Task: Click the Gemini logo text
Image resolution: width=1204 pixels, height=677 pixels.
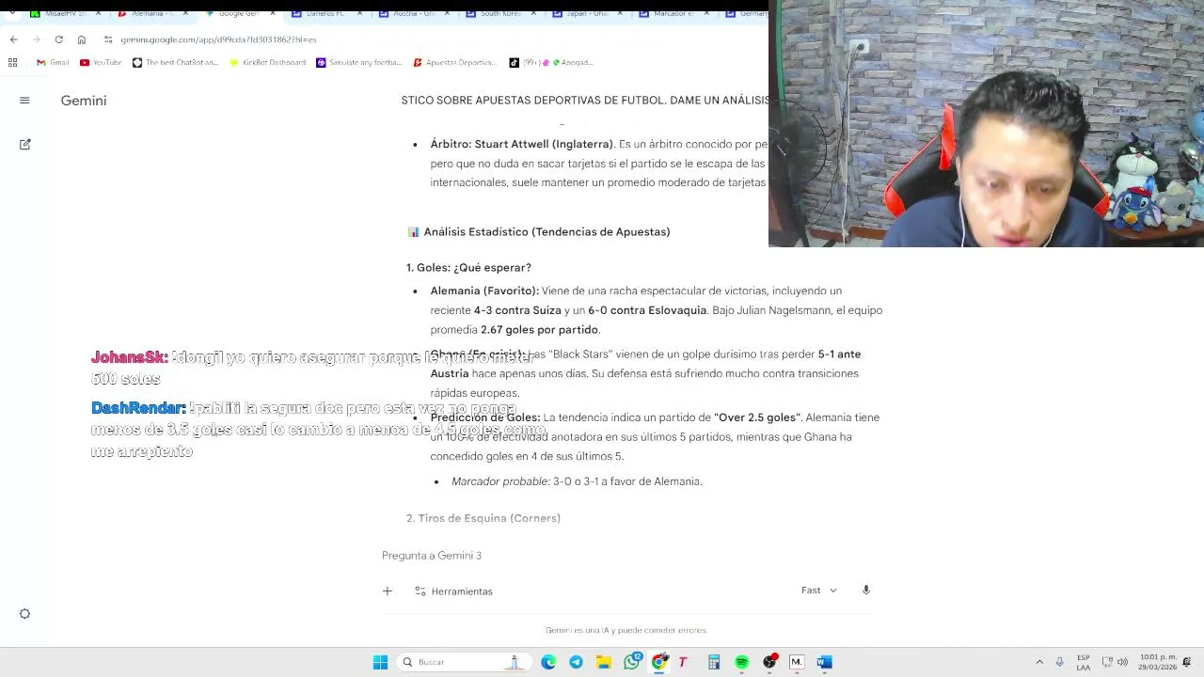Action: 84,101
